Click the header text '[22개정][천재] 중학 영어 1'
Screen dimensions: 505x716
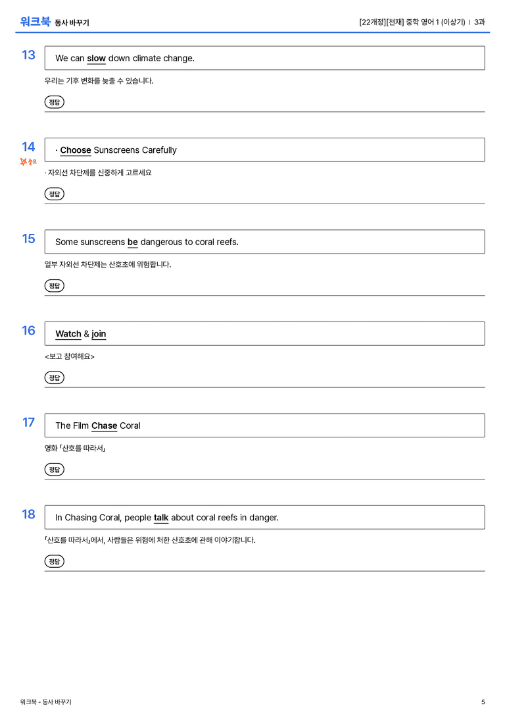pos(398,22)
